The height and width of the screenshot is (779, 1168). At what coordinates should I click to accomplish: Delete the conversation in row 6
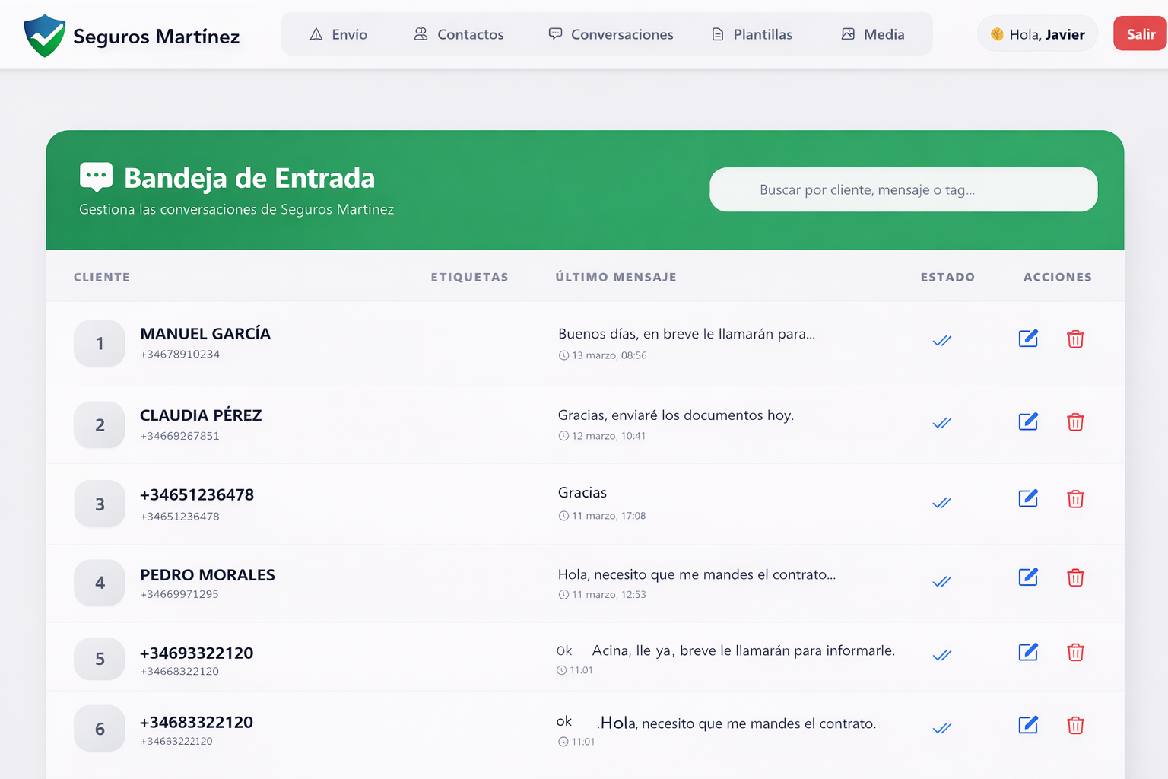click(1075, 726)
